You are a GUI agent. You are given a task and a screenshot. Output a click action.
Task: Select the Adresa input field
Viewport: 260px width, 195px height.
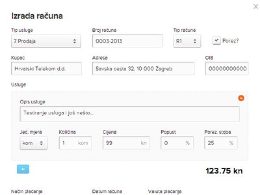tap(143, 68)
